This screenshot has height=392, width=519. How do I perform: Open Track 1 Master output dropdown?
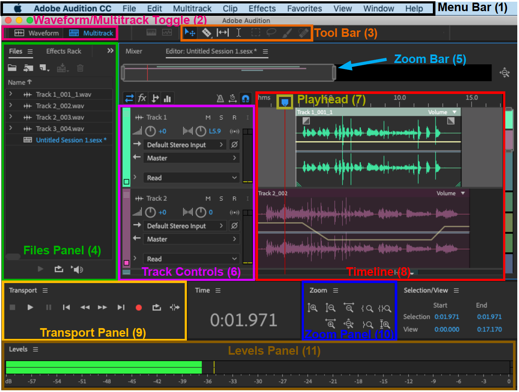pos(191,158)
